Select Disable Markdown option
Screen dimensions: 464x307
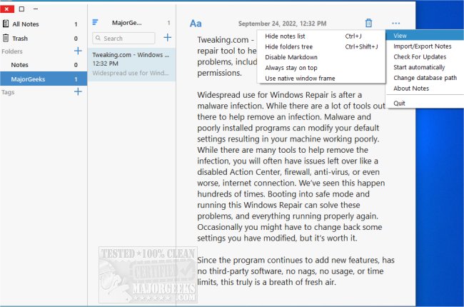pos(321,57)
